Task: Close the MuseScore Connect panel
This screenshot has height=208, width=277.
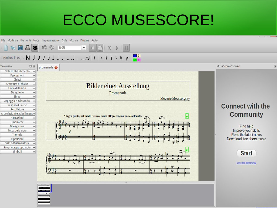Action: pyautogui.click(x=275, y=66)
